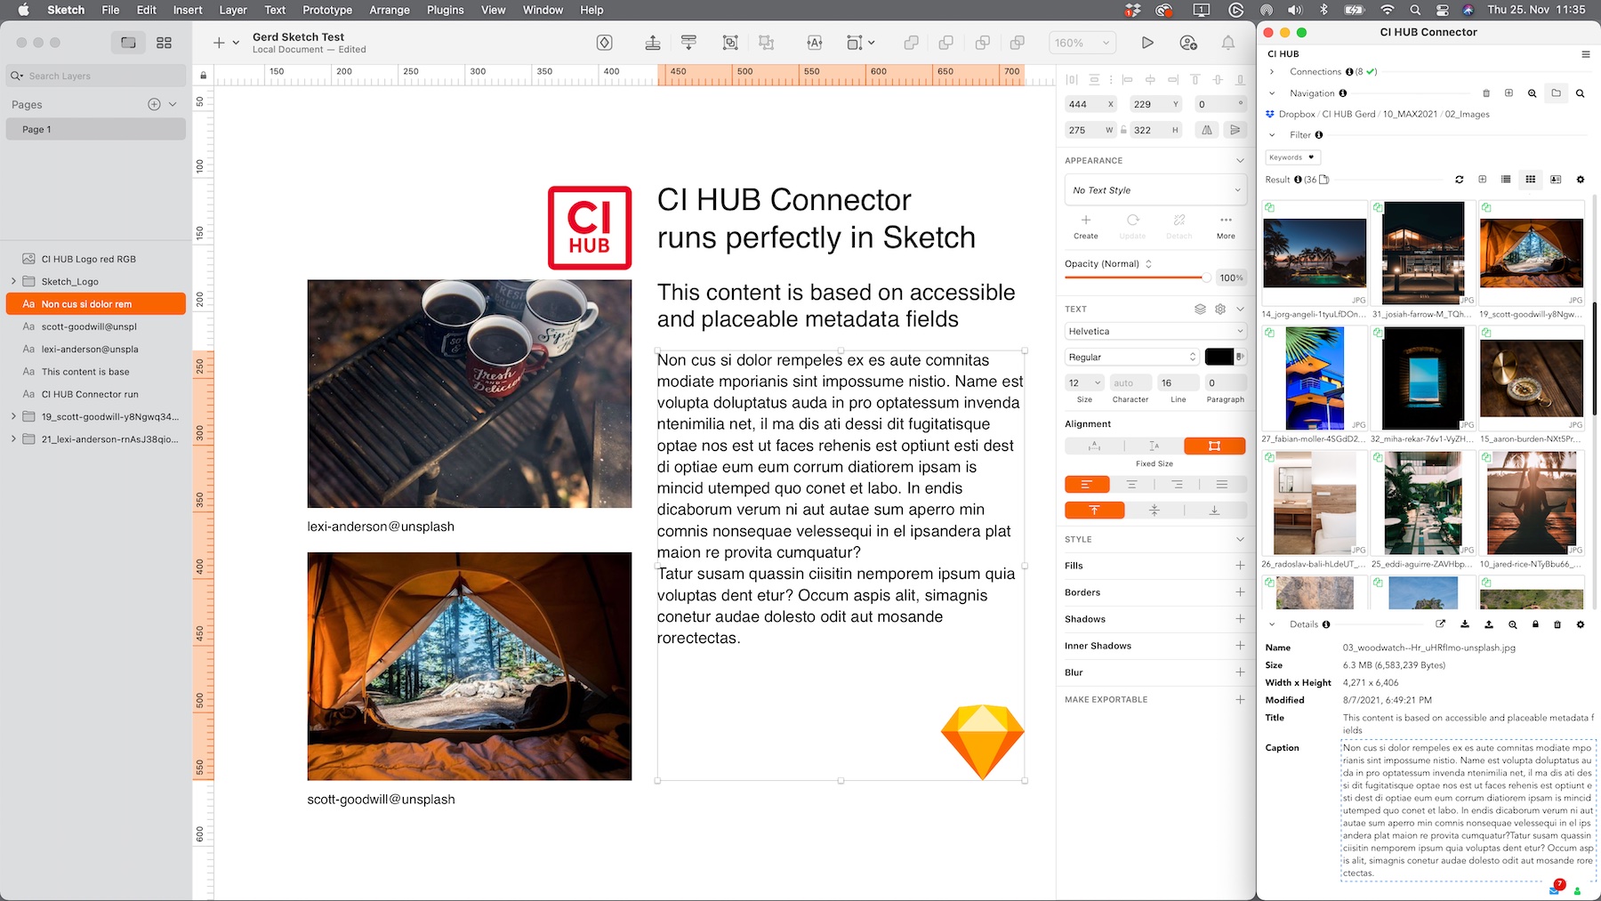
Task: Click Create text style button
Action: (x=1086, y=226)
